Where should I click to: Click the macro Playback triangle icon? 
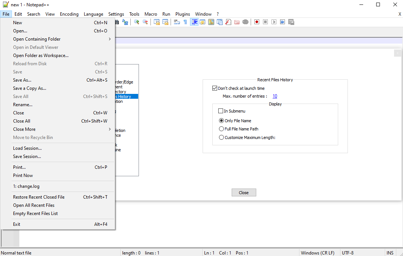click(274, 22)
